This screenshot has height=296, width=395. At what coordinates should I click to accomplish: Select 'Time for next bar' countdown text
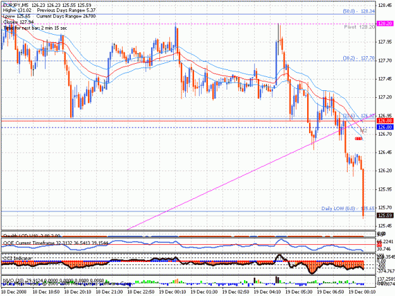pyautogui.click(x=35, y=28)
